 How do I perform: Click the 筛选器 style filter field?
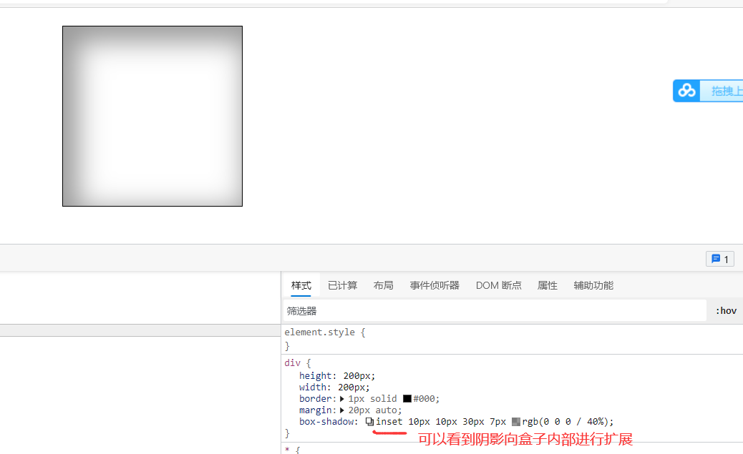358,310
